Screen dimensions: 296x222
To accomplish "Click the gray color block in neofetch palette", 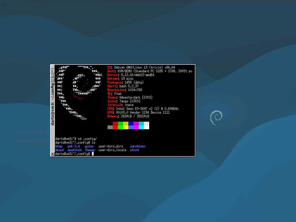I will click(x=110, y=127).
